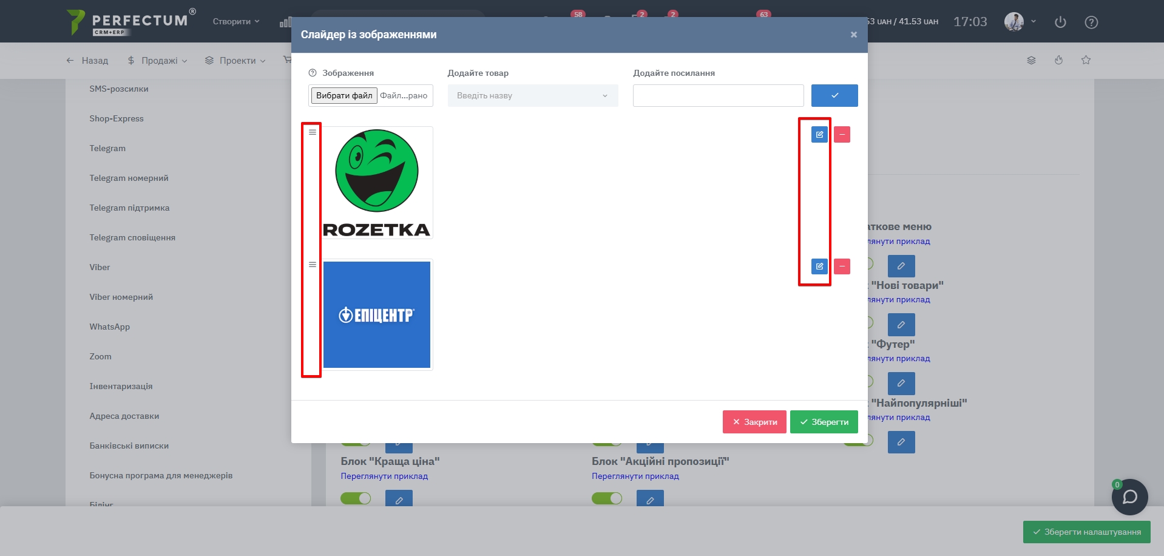Click the star favorites icon

tap(1086, 60)
